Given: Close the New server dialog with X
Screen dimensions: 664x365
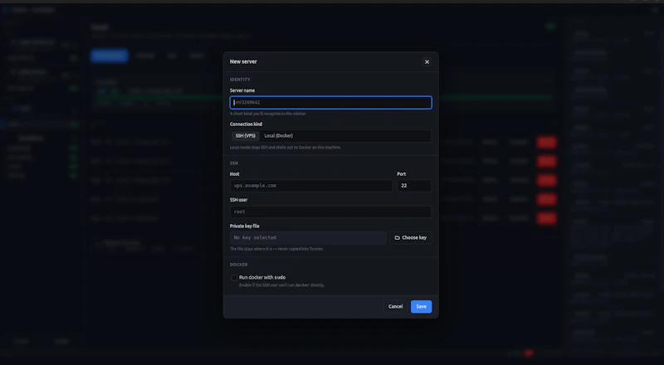Looking at the screenshot, I should (427, 62).
